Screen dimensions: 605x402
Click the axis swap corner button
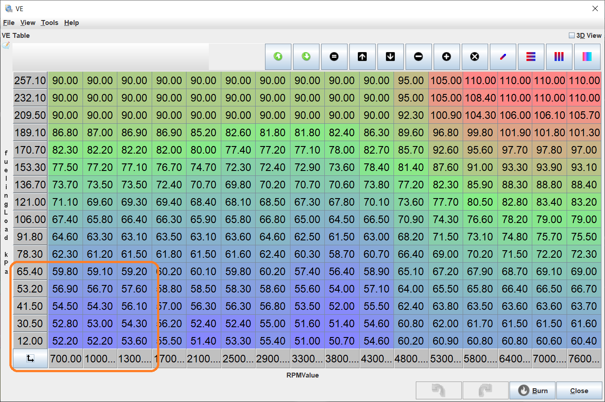coord(30,358)
